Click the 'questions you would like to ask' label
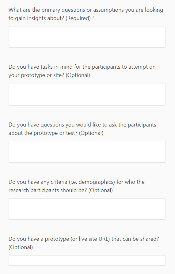 82,129
